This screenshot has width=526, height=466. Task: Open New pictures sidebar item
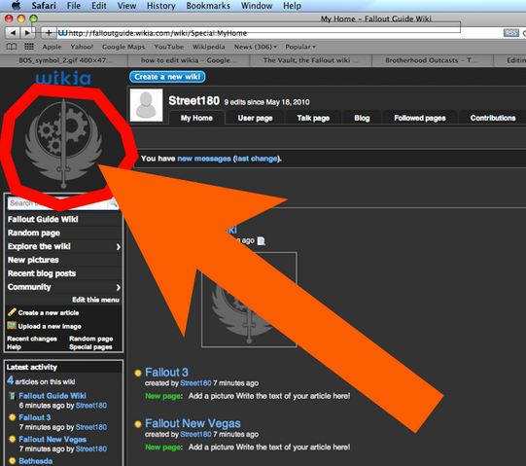33,260
